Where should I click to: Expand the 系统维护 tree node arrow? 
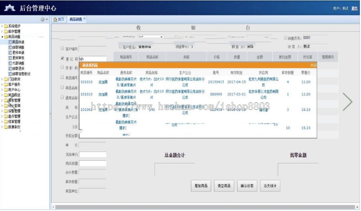point(2,26)
